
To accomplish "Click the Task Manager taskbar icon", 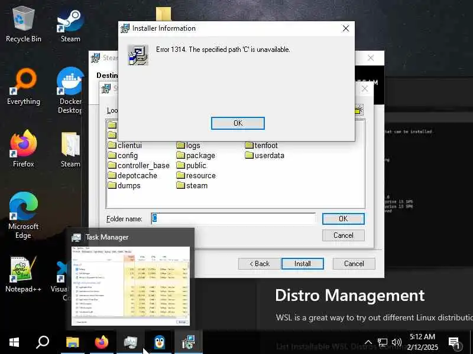I will (130, 342).
